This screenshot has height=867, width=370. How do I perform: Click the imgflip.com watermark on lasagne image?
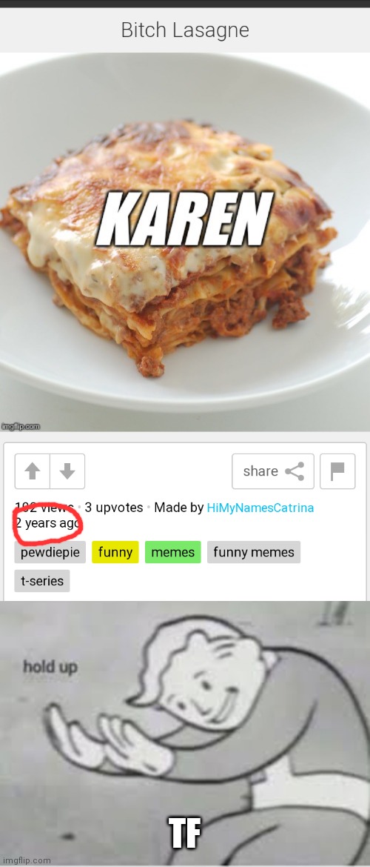point(21,426)
